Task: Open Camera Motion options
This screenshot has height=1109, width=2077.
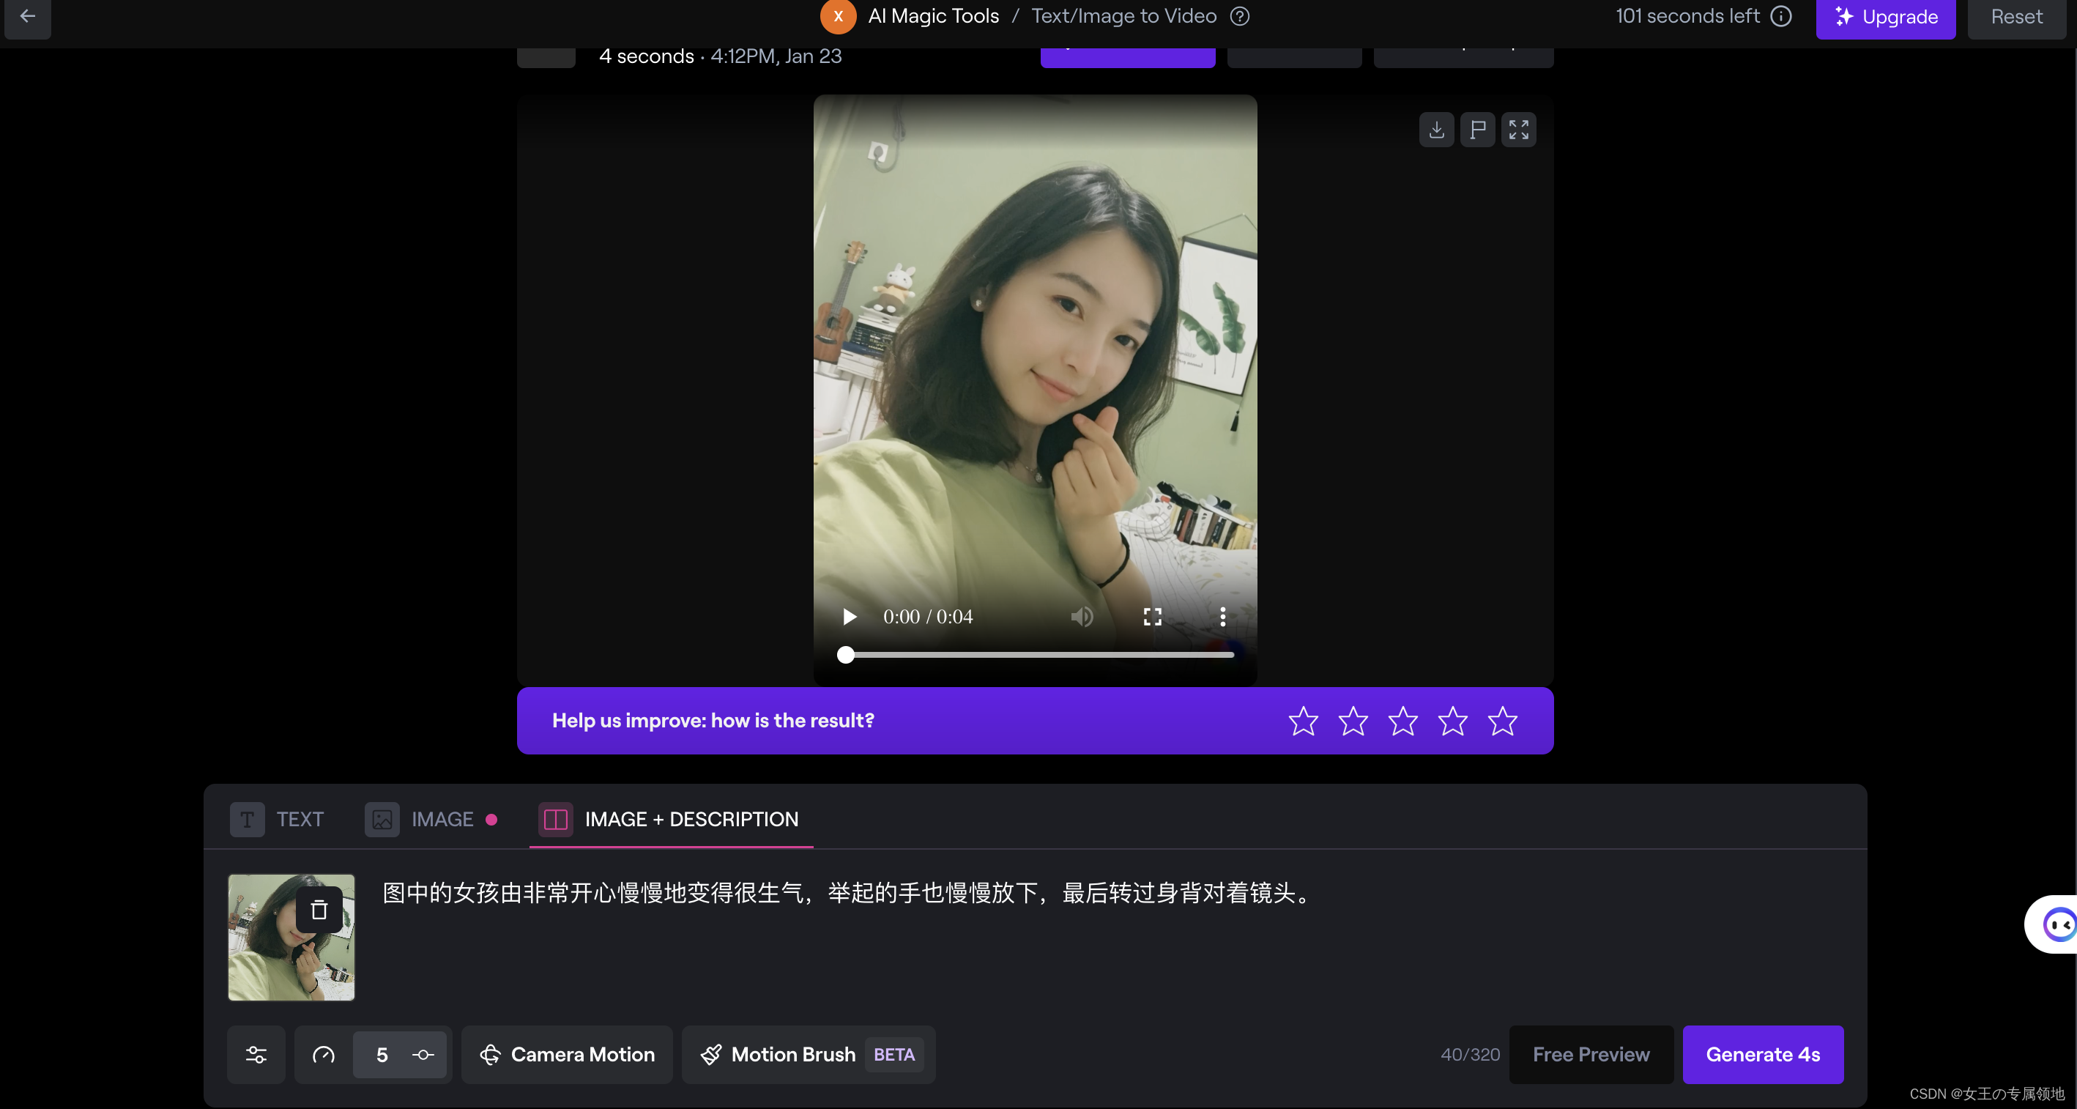Action: tap(567, 1054)
